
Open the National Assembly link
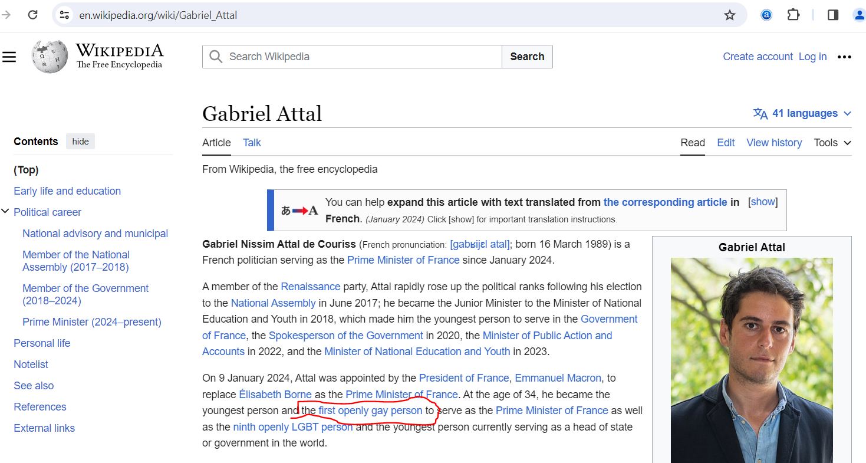point(273,303)
